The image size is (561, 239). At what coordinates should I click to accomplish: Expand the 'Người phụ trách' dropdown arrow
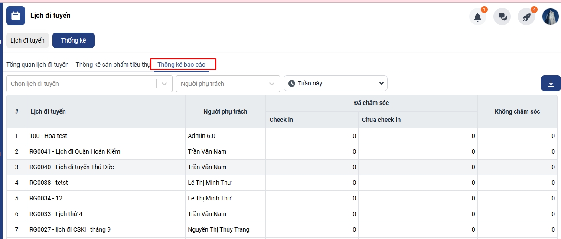(272, 84)
